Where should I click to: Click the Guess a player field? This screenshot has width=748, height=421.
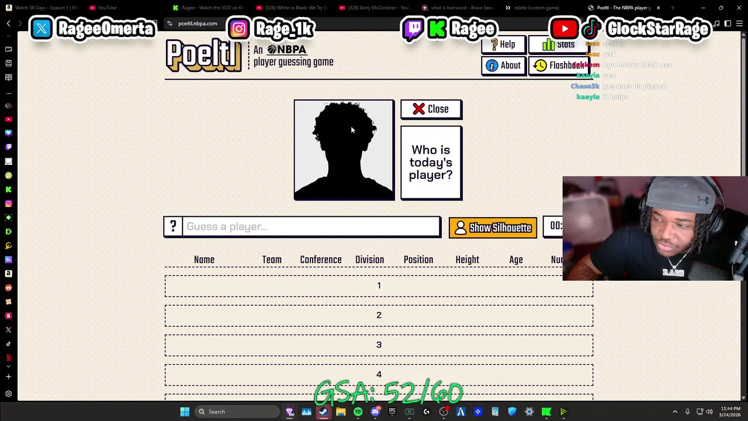pyautogui.click(x=311, y=226)
